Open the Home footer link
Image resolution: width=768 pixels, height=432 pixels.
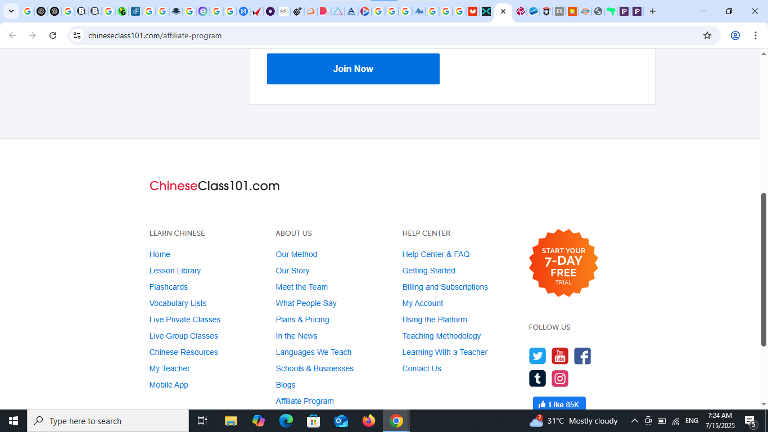point(160,254)
